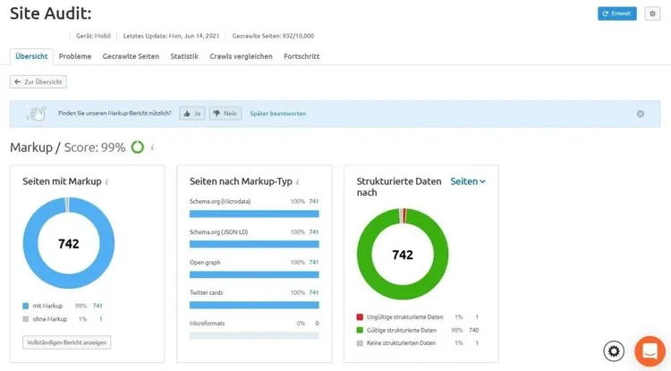Click the waving hand icon in the banner
Screen dimensions: 671x371
[x=37, y=114]
